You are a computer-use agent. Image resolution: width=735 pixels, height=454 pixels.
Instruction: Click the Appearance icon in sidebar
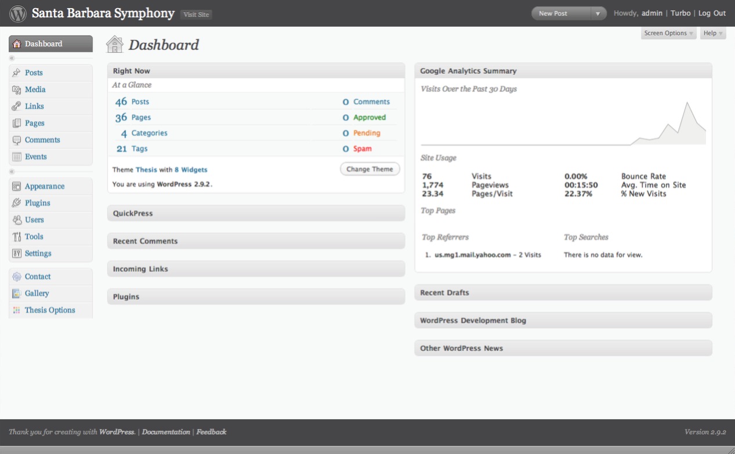coord(17,187)
